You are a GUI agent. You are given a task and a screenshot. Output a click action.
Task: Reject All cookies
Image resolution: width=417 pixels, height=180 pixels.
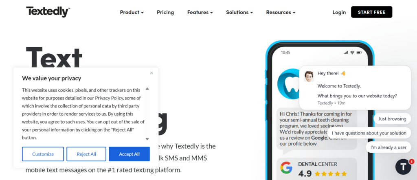tap(86, 154)
